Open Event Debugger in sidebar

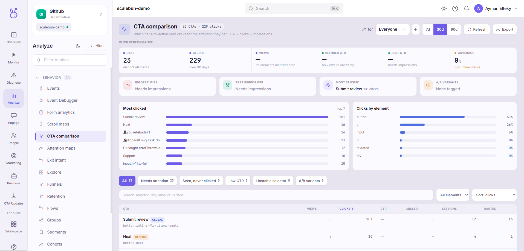[71, 100]
